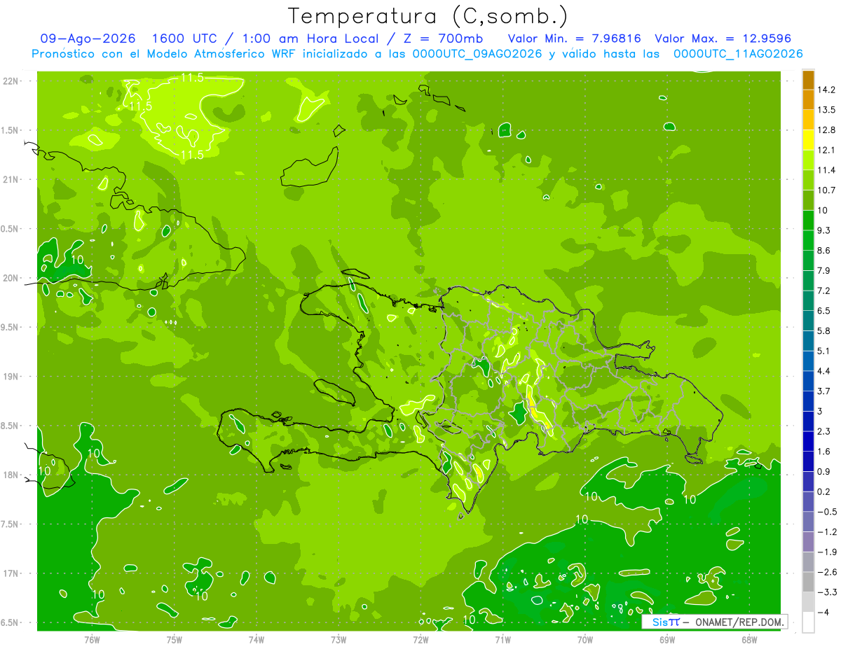
Task: Click the '19N' latitude label
Action: coord(12,377)
